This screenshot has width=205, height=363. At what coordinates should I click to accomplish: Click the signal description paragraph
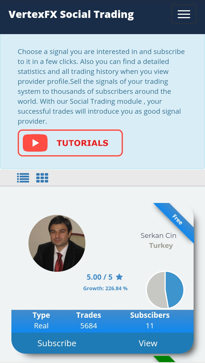click(101, 86)
